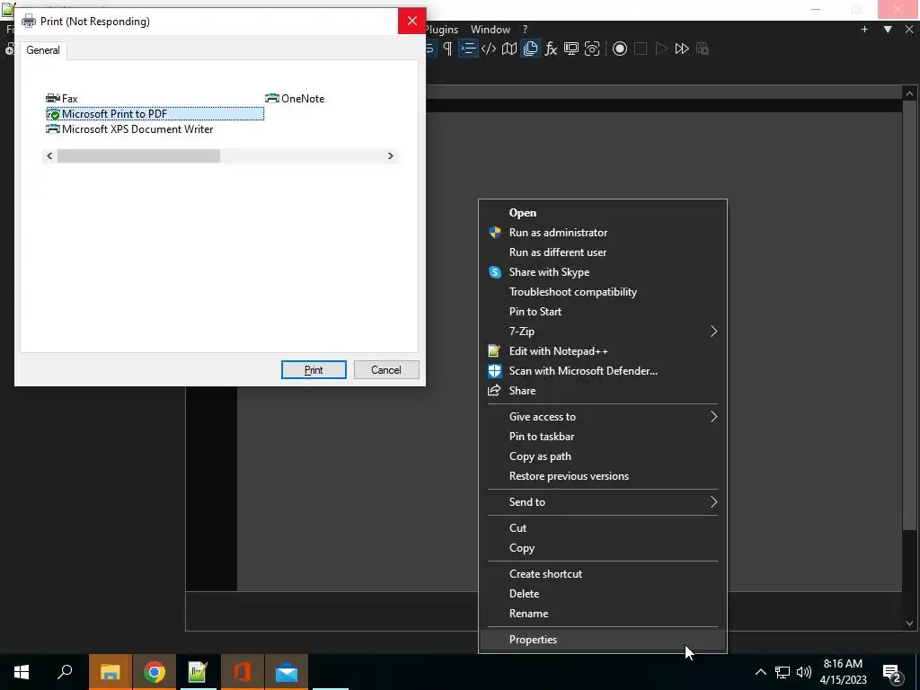Screen dimensions: 920x690
Task: Select the Fax printer
Action: (62, 99)
